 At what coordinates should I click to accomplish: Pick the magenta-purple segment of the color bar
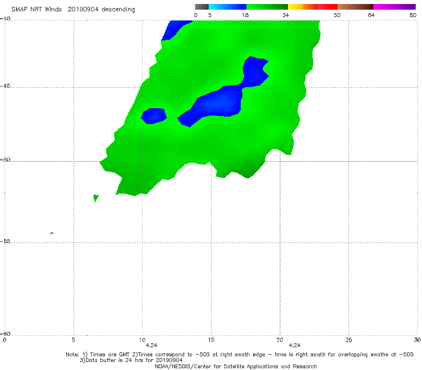[x=395, y=7]
